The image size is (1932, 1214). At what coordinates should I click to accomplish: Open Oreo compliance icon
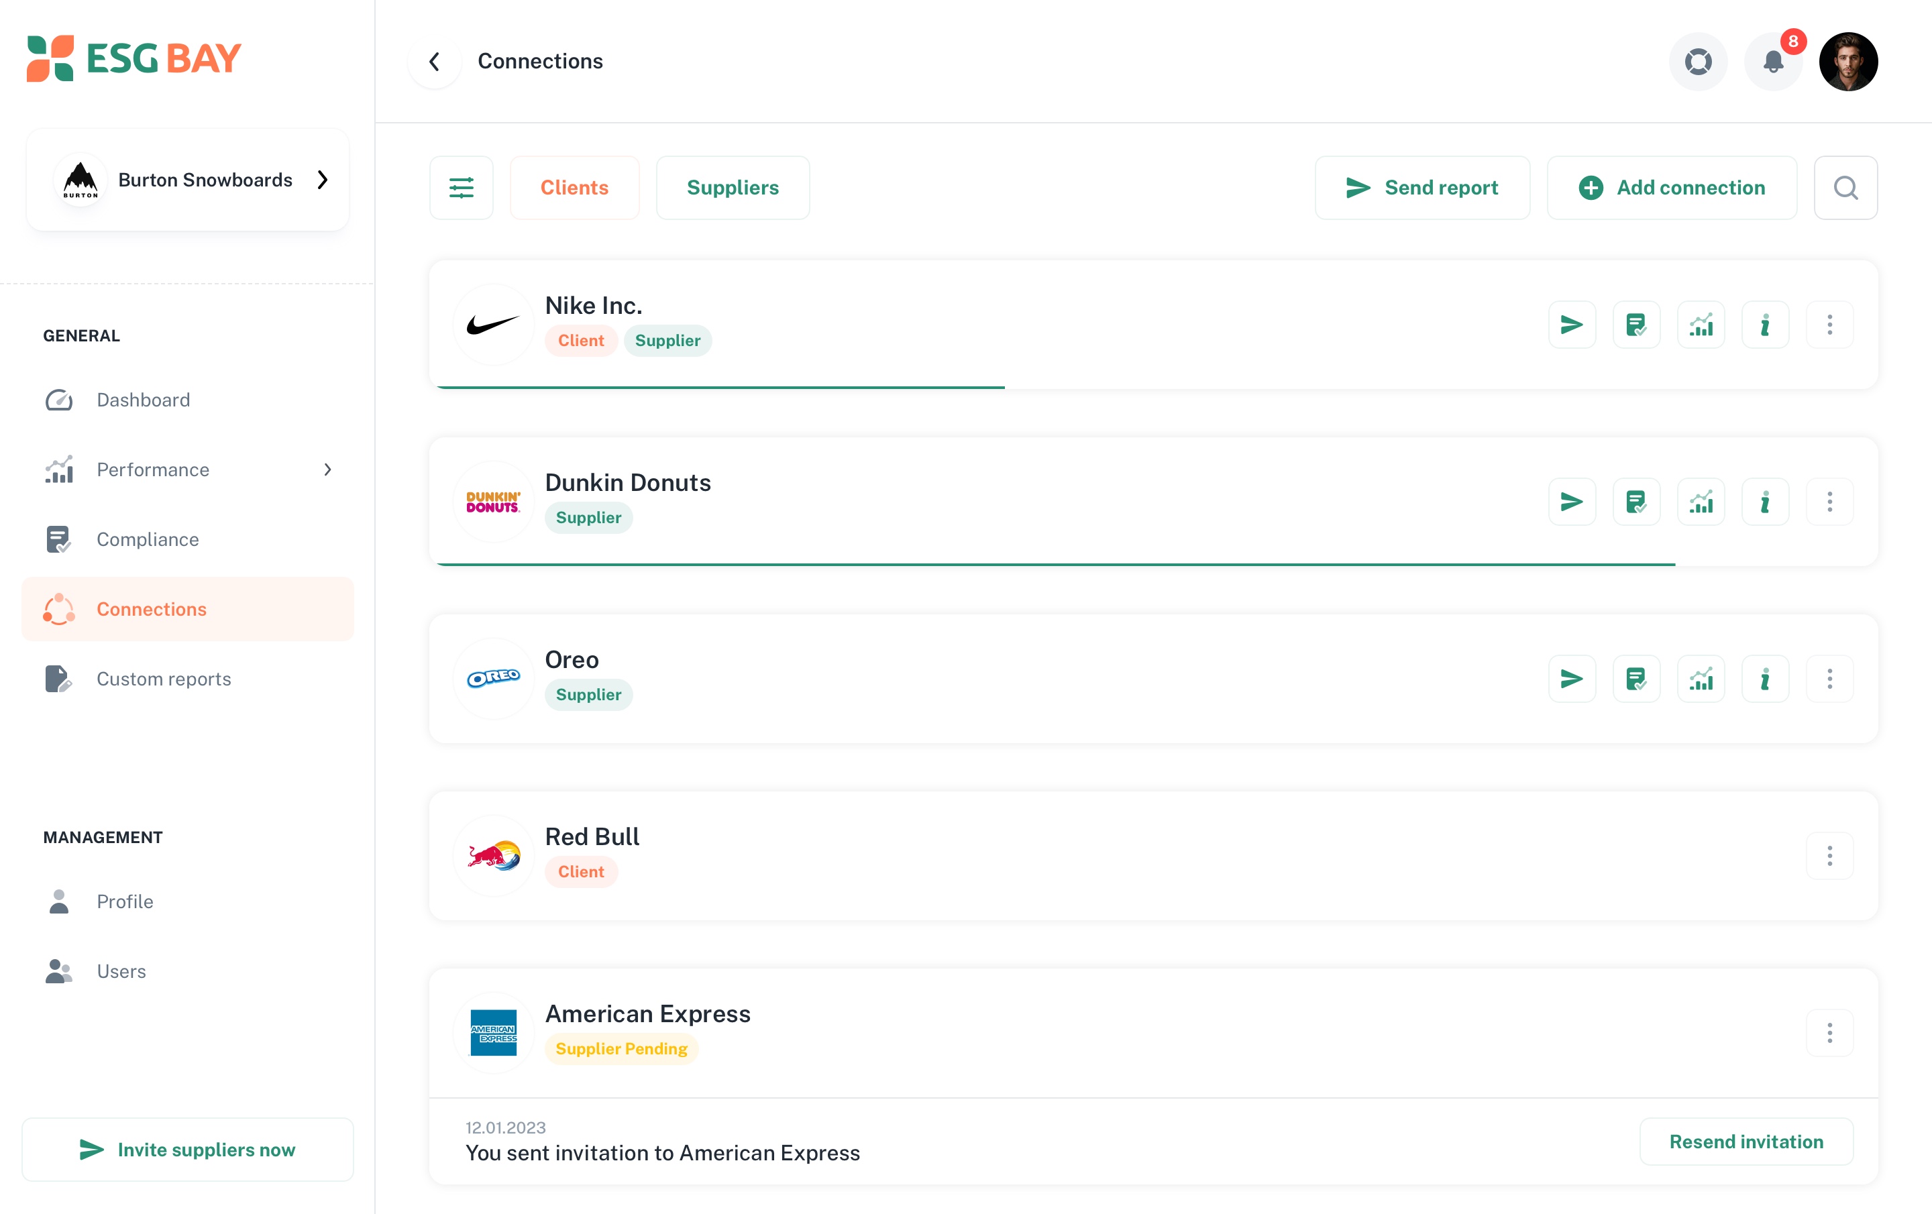coord(1636,679)
